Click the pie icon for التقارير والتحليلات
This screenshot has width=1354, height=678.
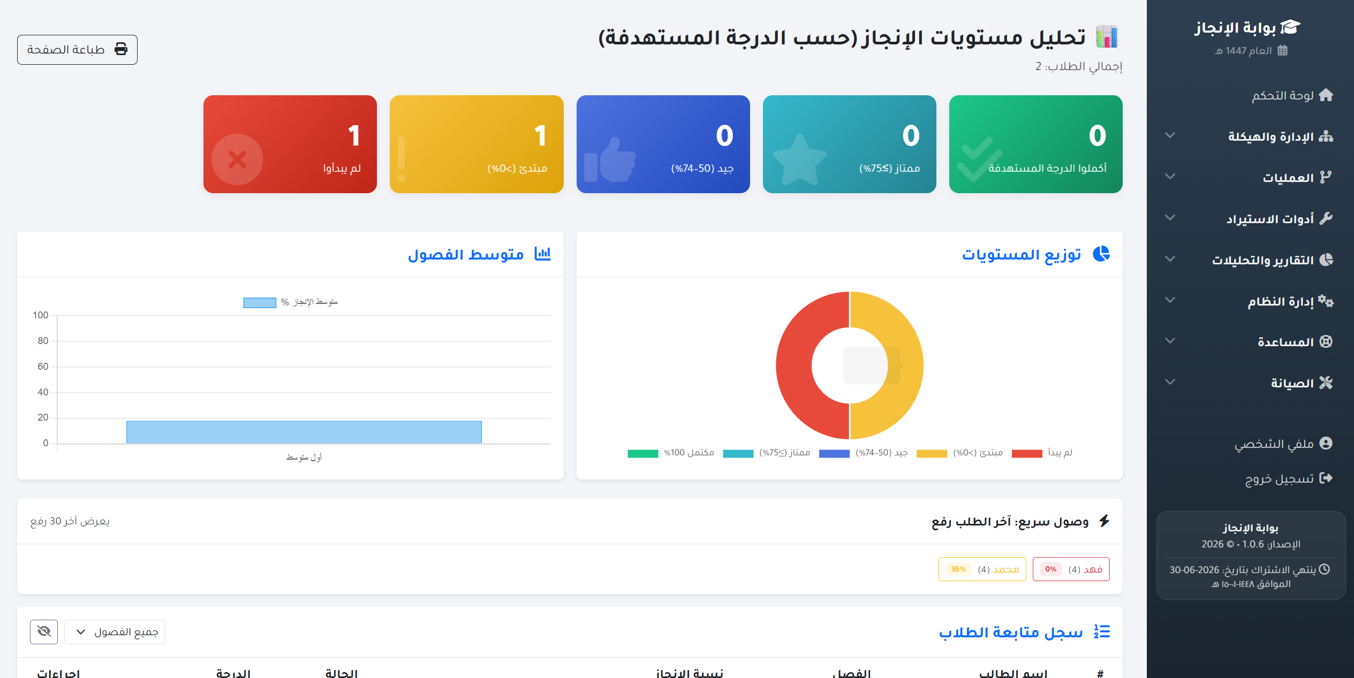[1326, 260]
